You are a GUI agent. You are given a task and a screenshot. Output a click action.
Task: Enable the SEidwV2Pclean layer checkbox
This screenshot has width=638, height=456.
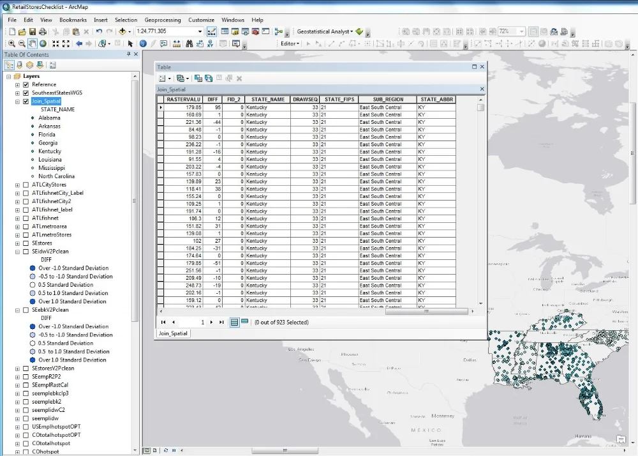[26, 251]
